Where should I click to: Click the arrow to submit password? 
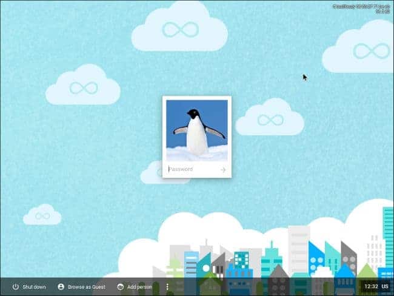tap(223, 170)
